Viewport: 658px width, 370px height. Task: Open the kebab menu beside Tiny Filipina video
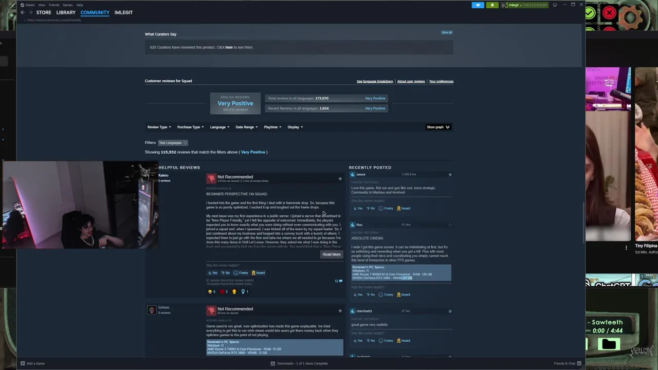[x=626, y=248]
